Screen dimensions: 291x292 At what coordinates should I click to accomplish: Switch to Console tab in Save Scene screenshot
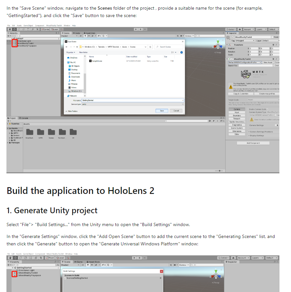24,118
